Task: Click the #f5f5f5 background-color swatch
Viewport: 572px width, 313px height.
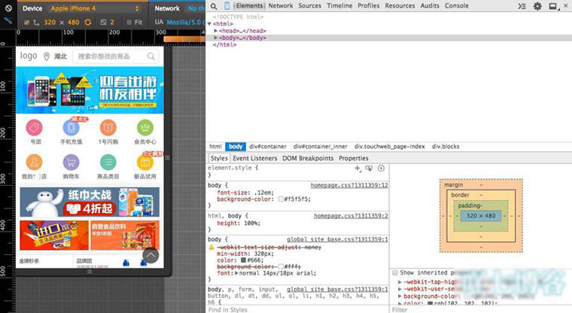Action: pyautogui.click(x=281, y=199)
